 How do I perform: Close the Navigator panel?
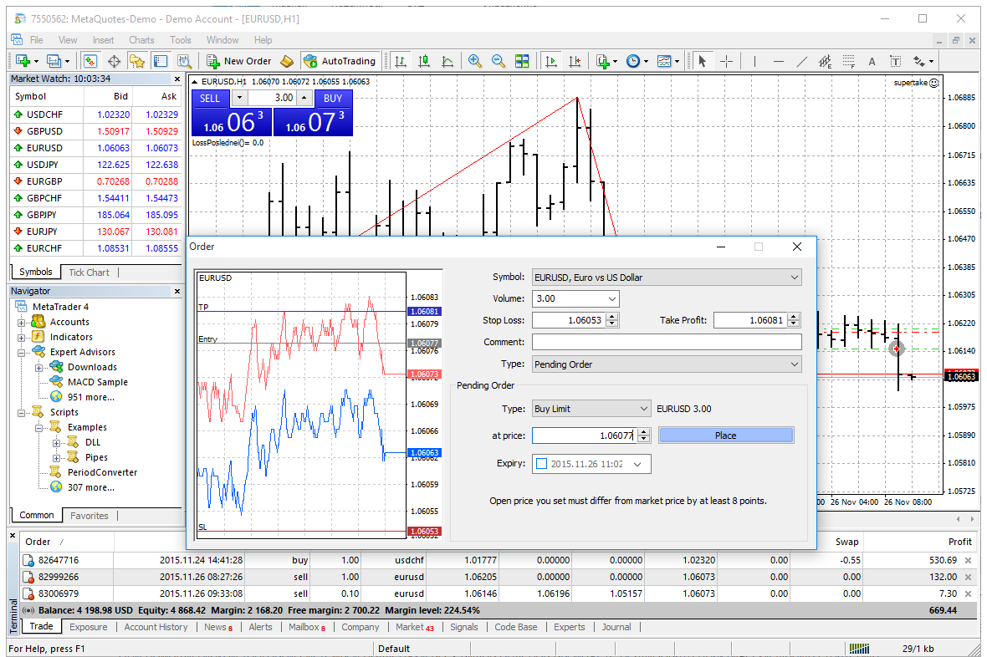pos(176,292)
